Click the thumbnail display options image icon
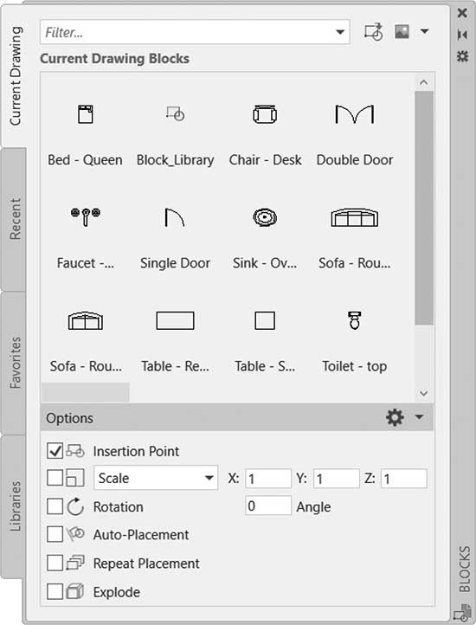The height and width of the screenshot is (625, 476). pos(402,31)
